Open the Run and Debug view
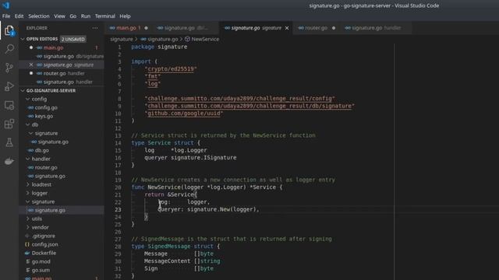 coord(9,86)
